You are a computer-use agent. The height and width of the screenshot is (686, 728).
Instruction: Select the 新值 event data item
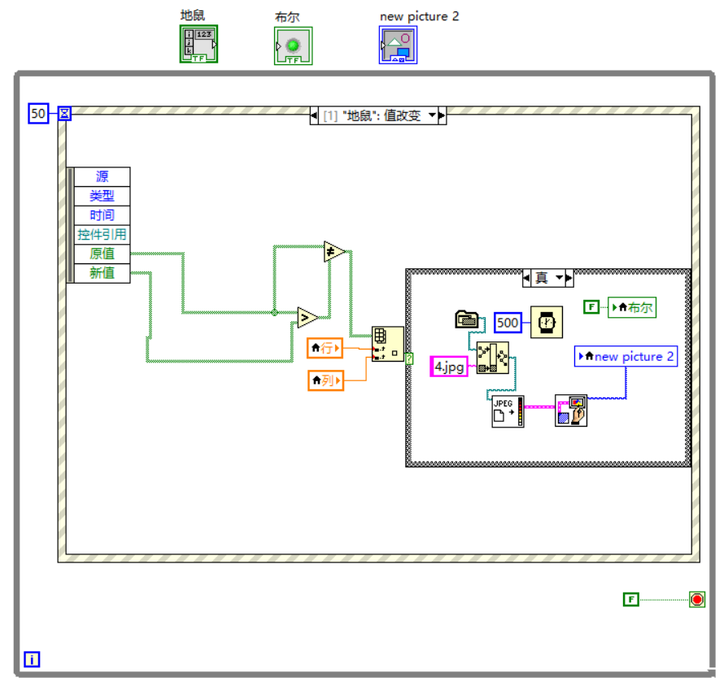pos(102,273)
